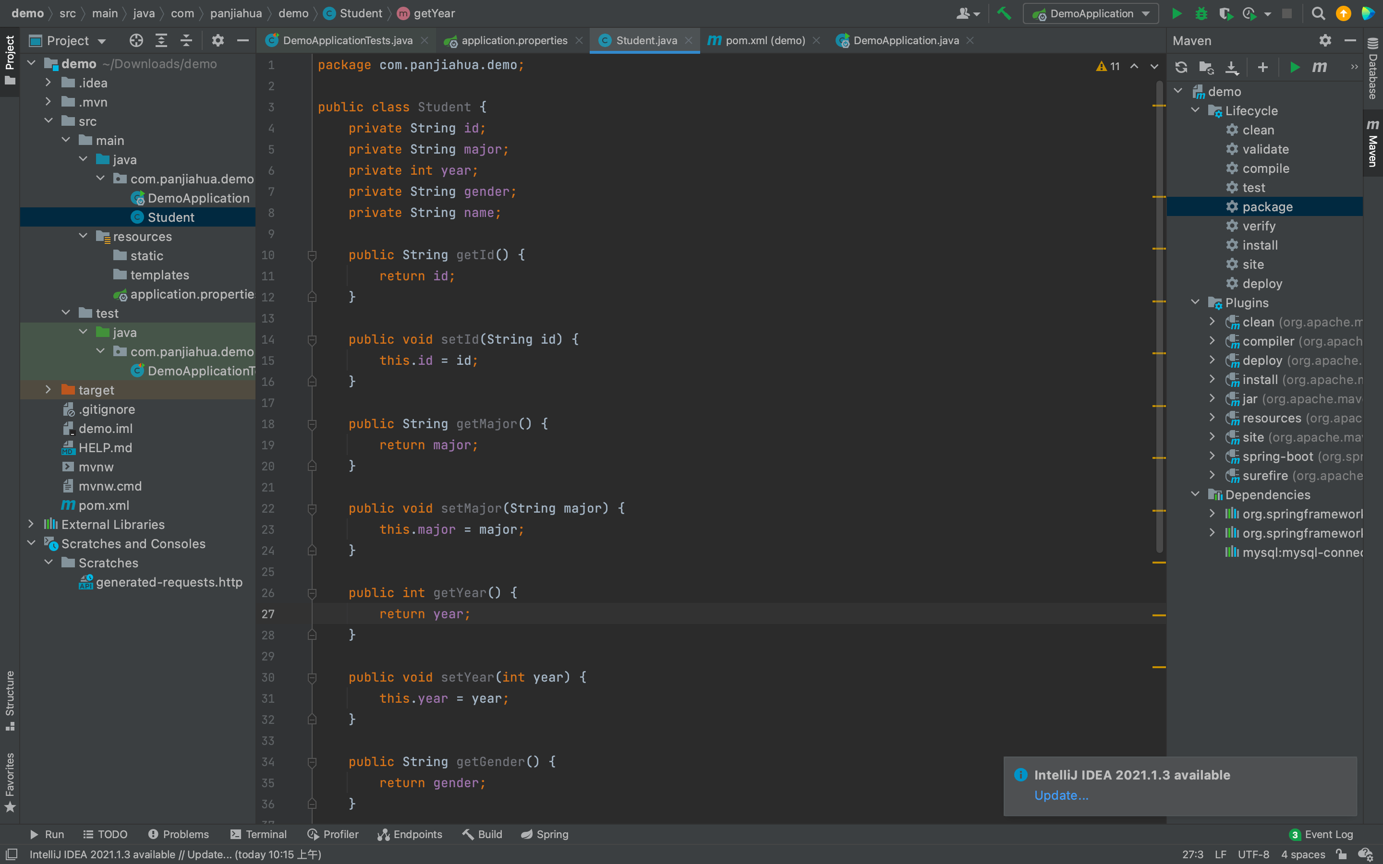This screenshot has width=1383, height=864.
Task: Click Execute Maven Goal icon
Action: 1319,67
